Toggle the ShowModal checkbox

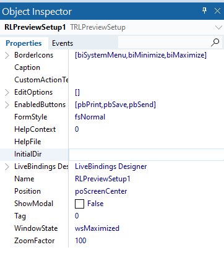point(79,204)
